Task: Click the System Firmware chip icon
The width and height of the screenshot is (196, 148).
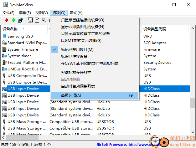Action: pyautogui.click(x=4, y=49)
